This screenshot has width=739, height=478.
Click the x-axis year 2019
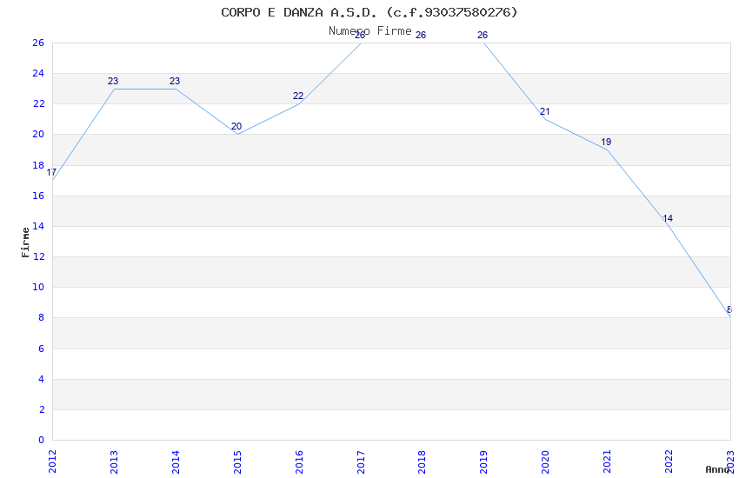coord(483,461)
